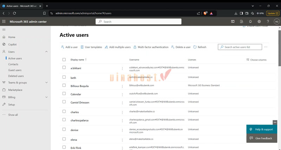Screen dimensions: 281x150
Task: Open the settings gear in header
Action: (x=259, y=21)
